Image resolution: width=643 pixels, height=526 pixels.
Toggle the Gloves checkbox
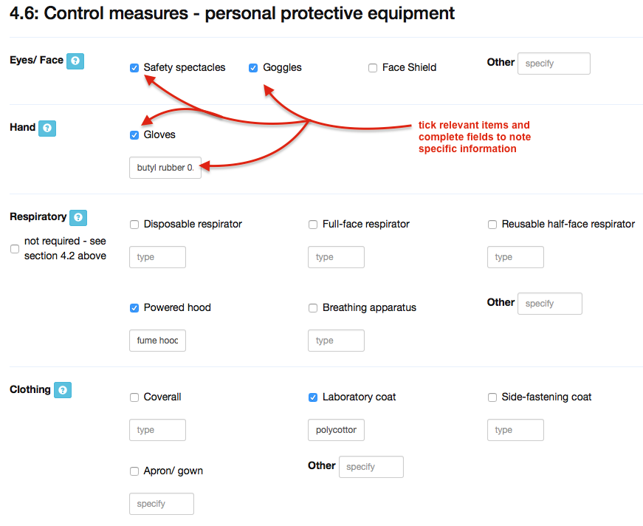[134, 135]
